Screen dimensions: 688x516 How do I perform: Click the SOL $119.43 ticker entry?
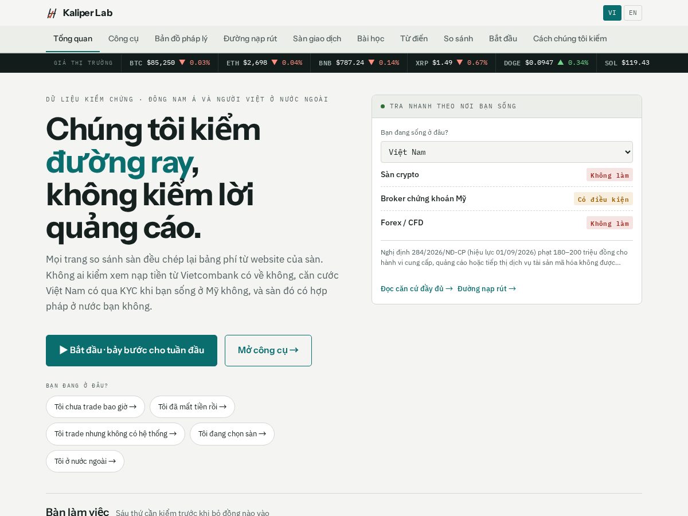pyautogui.click(x=627, y=62)
